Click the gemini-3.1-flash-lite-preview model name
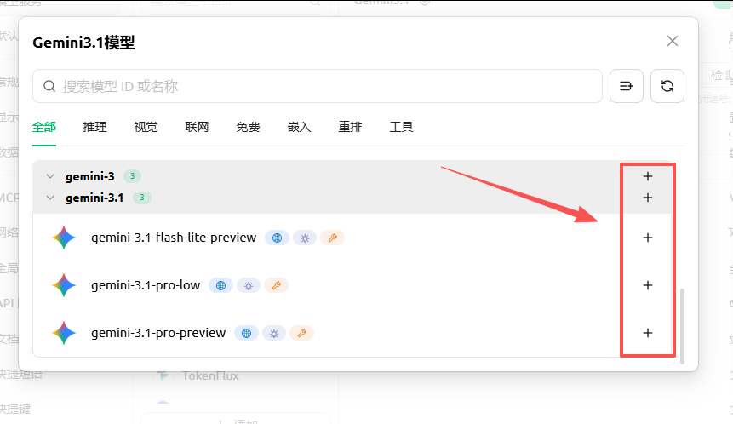733x424 pixels. [174, 238]
